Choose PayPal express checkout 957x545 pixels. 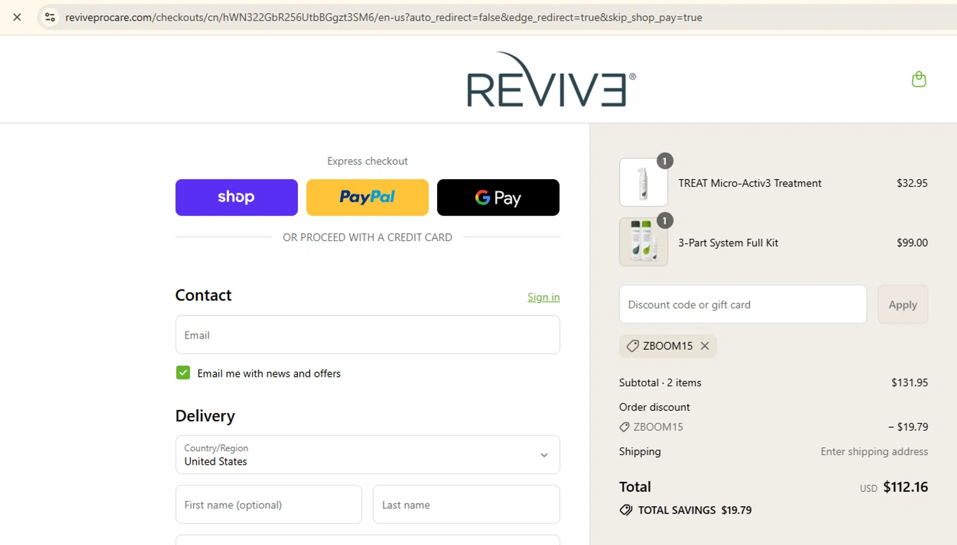tap(367, 198)
